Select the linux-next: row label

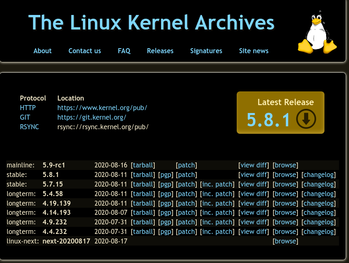(23, 241)
